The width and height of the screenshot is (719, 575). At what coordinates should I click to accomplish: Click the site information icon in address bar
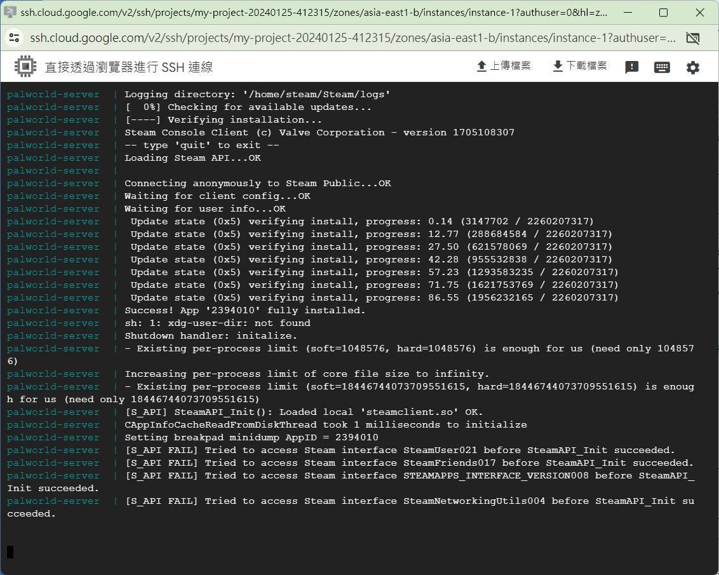click(14, 37)
